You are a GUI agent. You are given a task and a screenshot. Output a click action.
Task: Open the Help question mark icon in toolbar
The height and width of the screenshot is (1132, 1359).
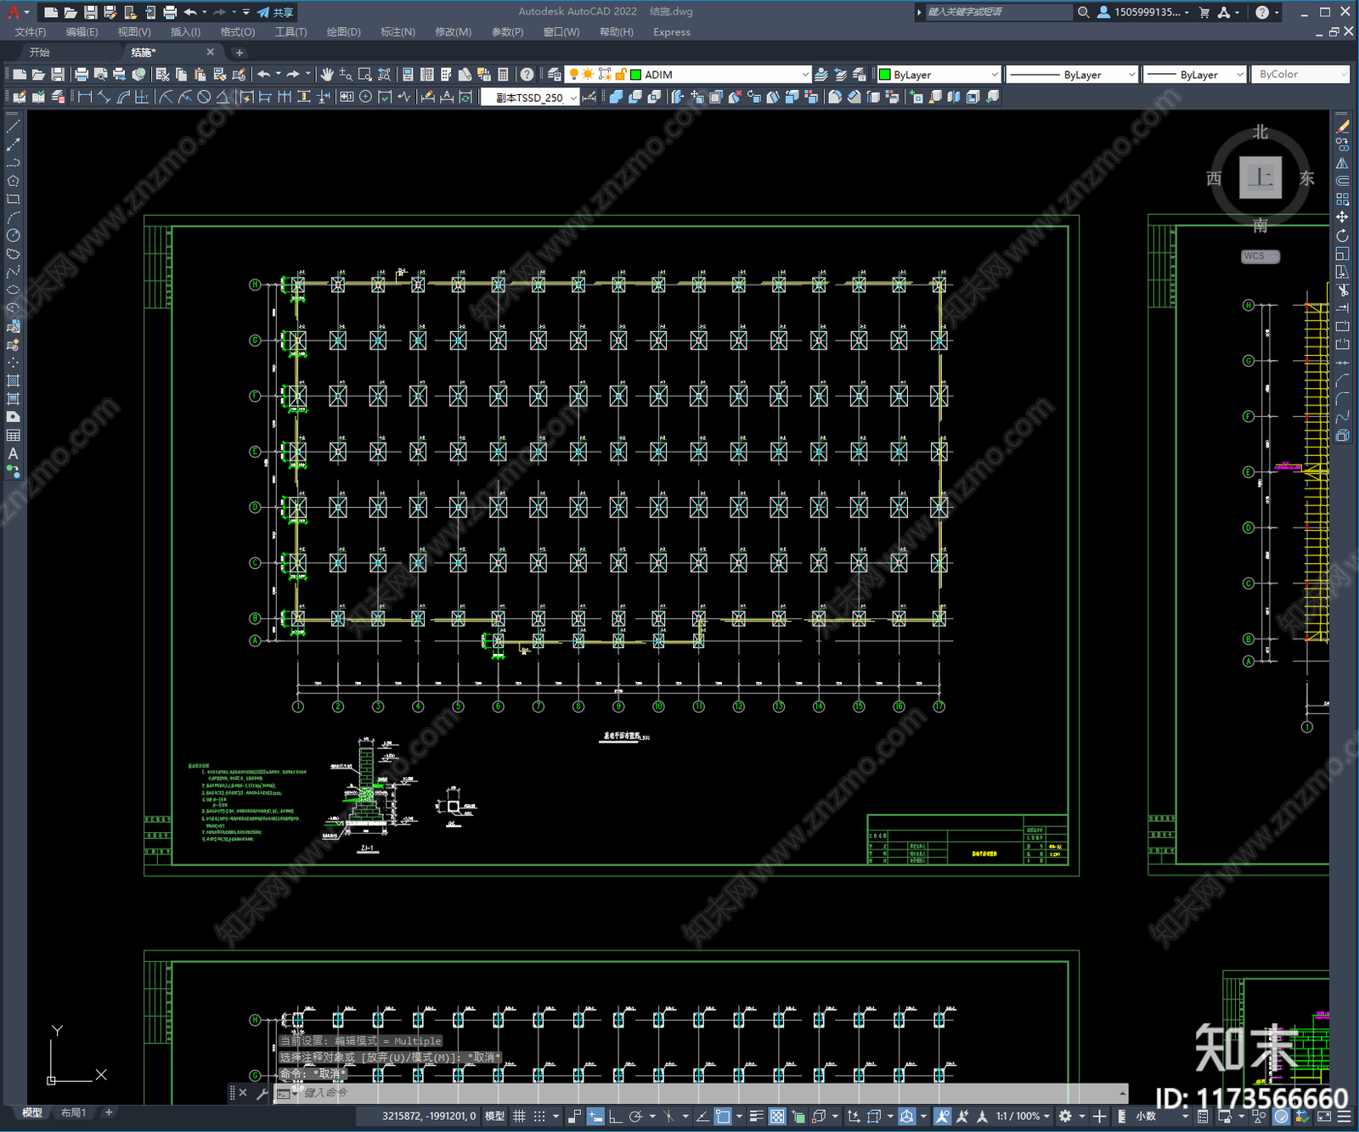coord(527,75)
